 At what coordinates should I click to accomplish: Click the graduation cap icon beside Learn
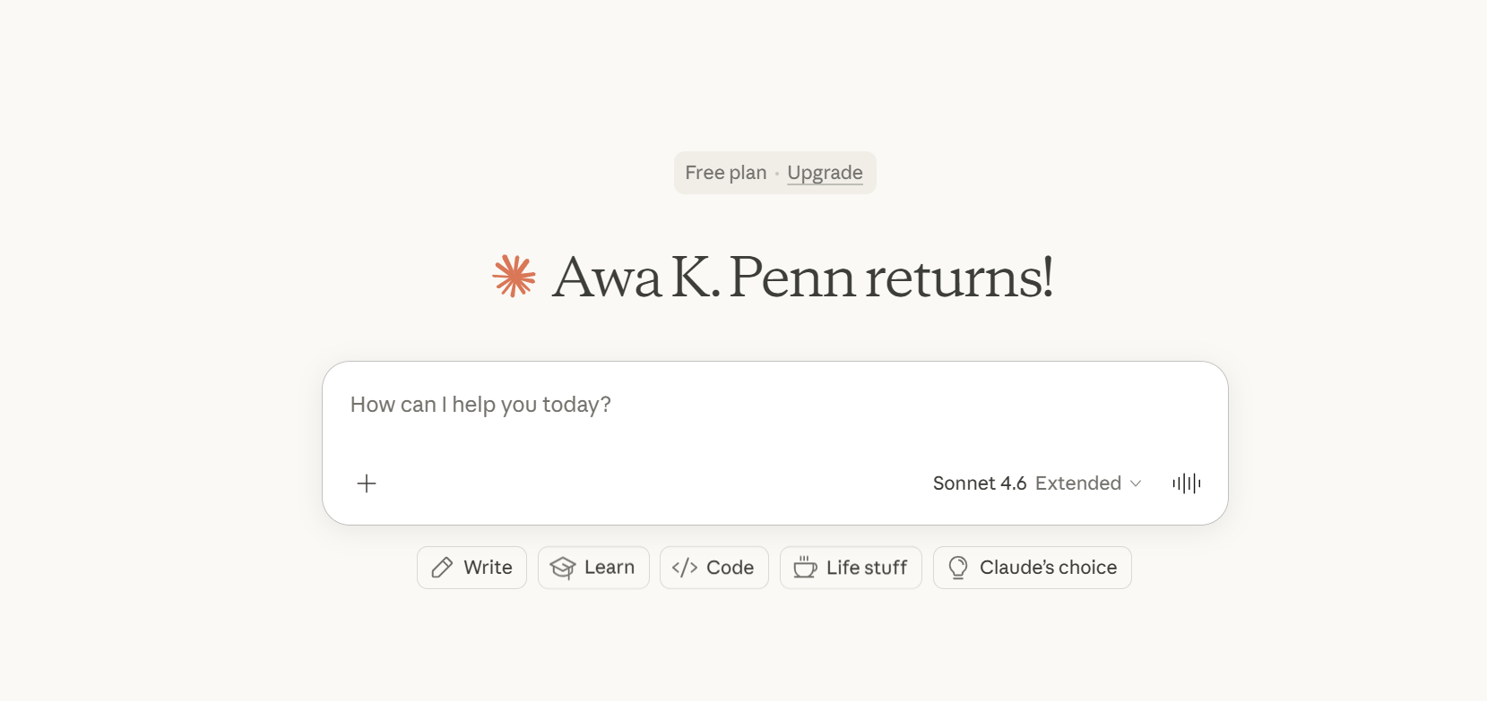coord(563,568)
